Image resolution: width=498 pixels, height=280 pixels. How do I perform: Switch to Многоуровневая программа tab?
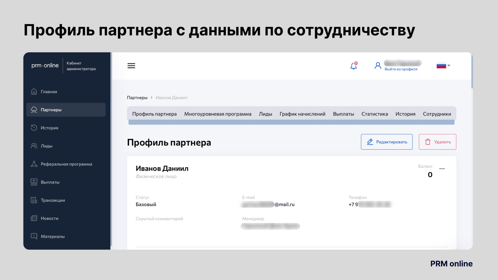click(x=218, y=114)
